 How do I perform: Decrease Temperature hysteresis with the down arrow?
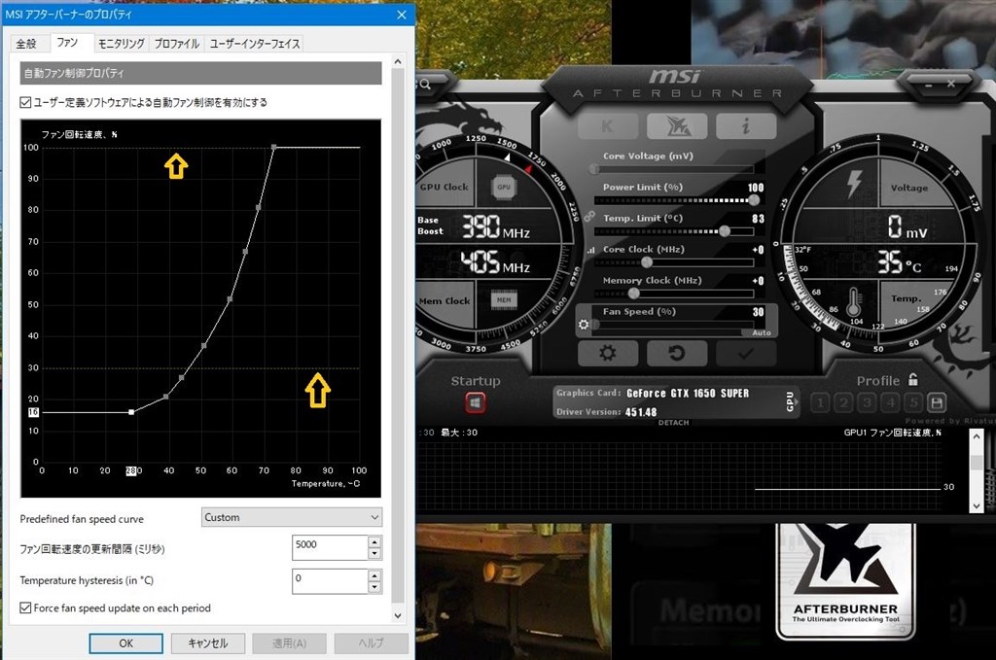coord(374,587)
